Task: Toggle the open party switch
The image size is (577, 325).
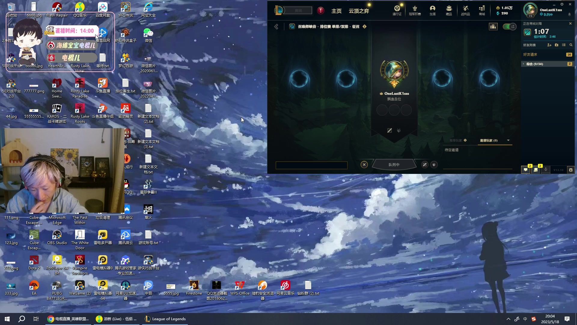Action: click(x=509, y=26)
